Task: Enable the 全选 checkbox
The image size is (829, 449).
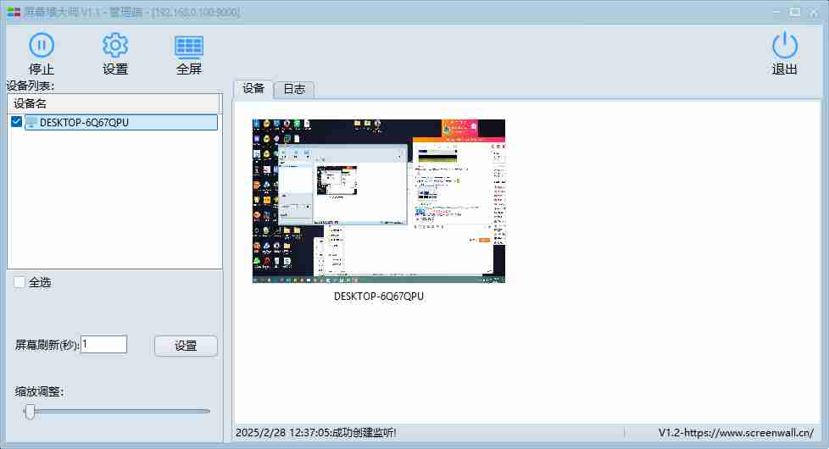Action: [19, 282]
